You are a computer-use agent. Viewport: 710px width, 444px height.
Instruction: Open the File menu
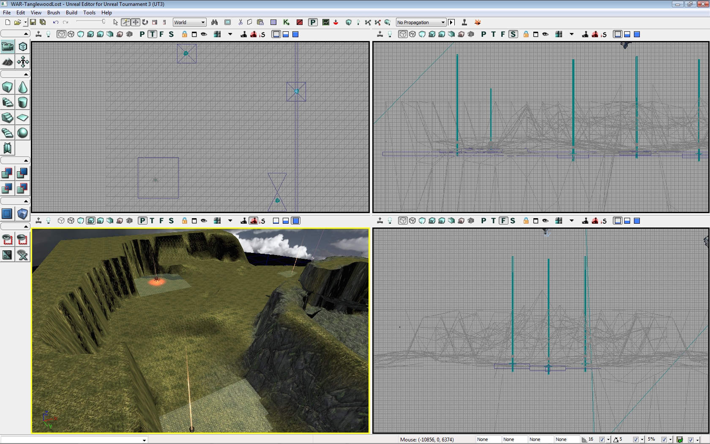click(x=7, y=13)
